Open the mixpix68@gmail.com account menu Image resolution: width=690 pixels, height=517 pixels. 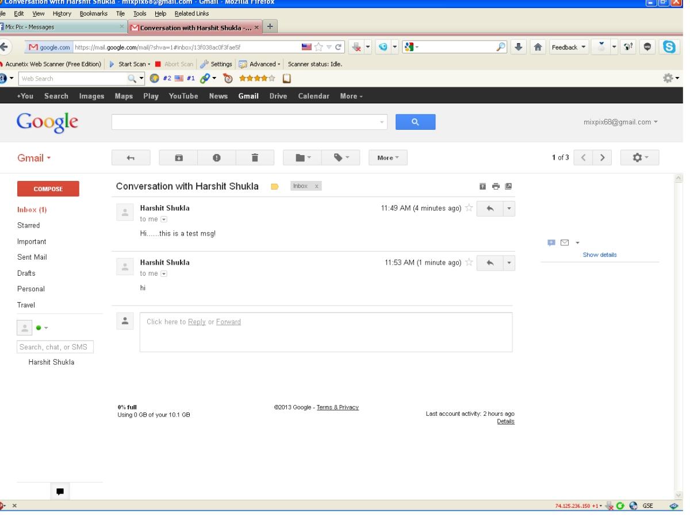click(620, 122)
